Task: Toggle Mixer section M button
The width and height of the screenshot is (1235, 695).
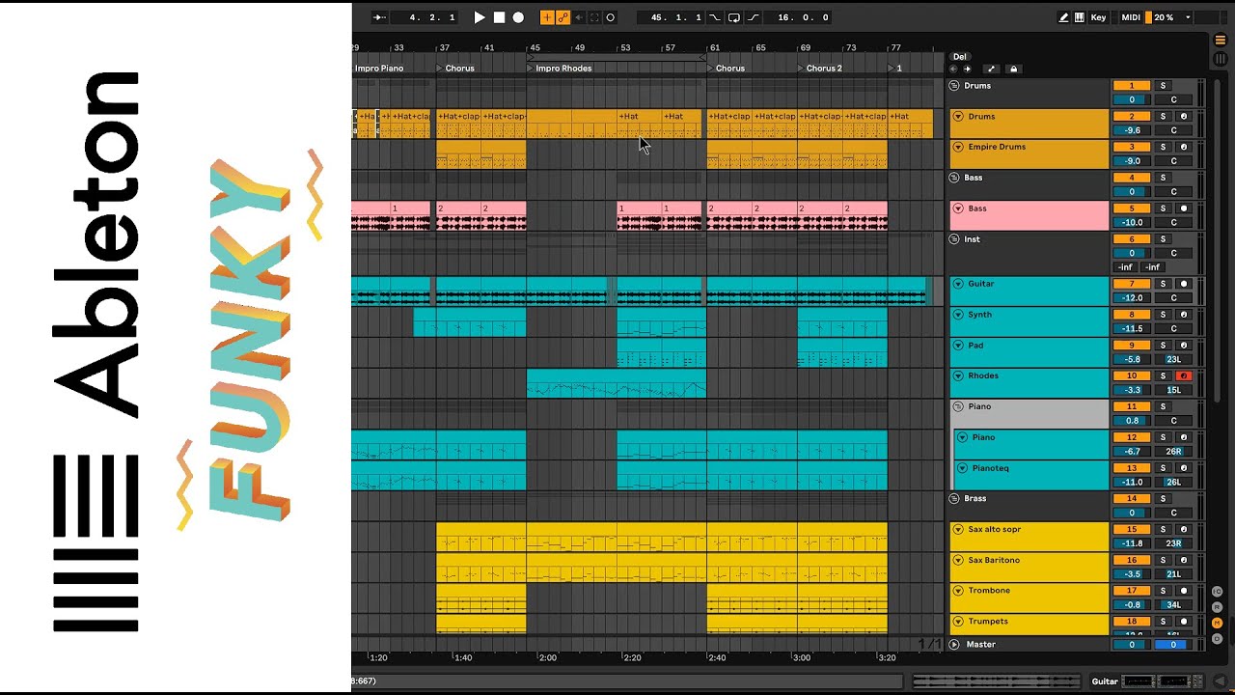Action: pyautogui.click(x=1218, y=623)
